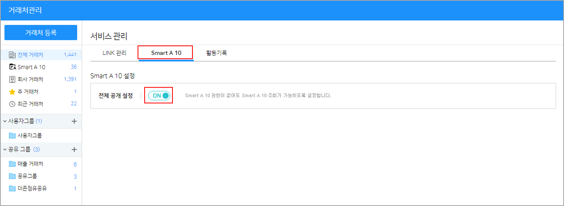The image size is (564, 206).
Task: Toggle the 전체 공개 설정 ON switch
Action: (159, 96)
